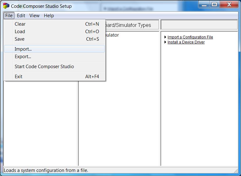Viewport: 241px width, 176px height.
Task: Open the View menu
Action: (34, 16)
